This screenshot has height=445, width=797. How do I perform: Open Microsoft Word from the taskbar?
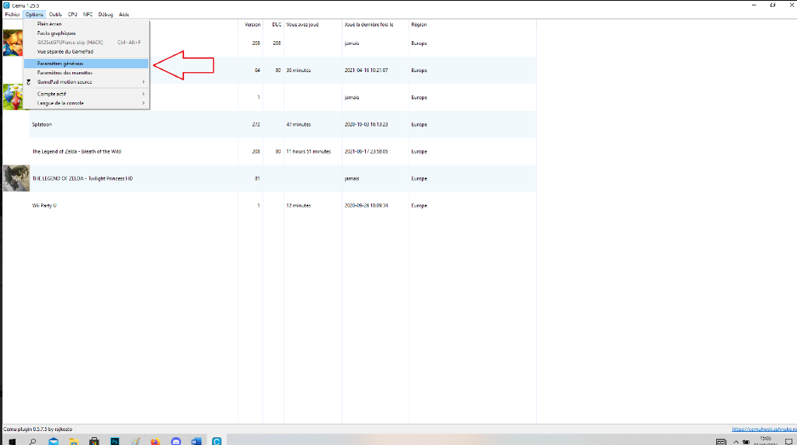pyautogui.click(x=196, y=440)
